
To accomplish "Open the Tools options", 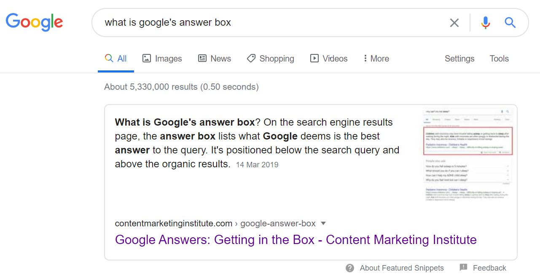I will pos(499,59).
